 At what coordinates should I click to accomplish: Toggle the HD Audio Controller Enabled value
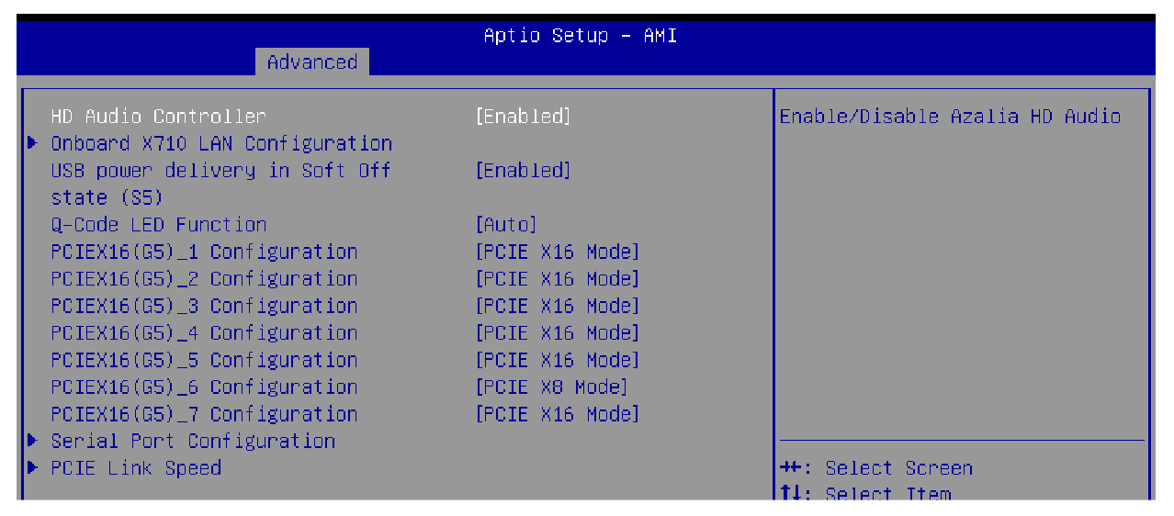click(x=523, y=117)
